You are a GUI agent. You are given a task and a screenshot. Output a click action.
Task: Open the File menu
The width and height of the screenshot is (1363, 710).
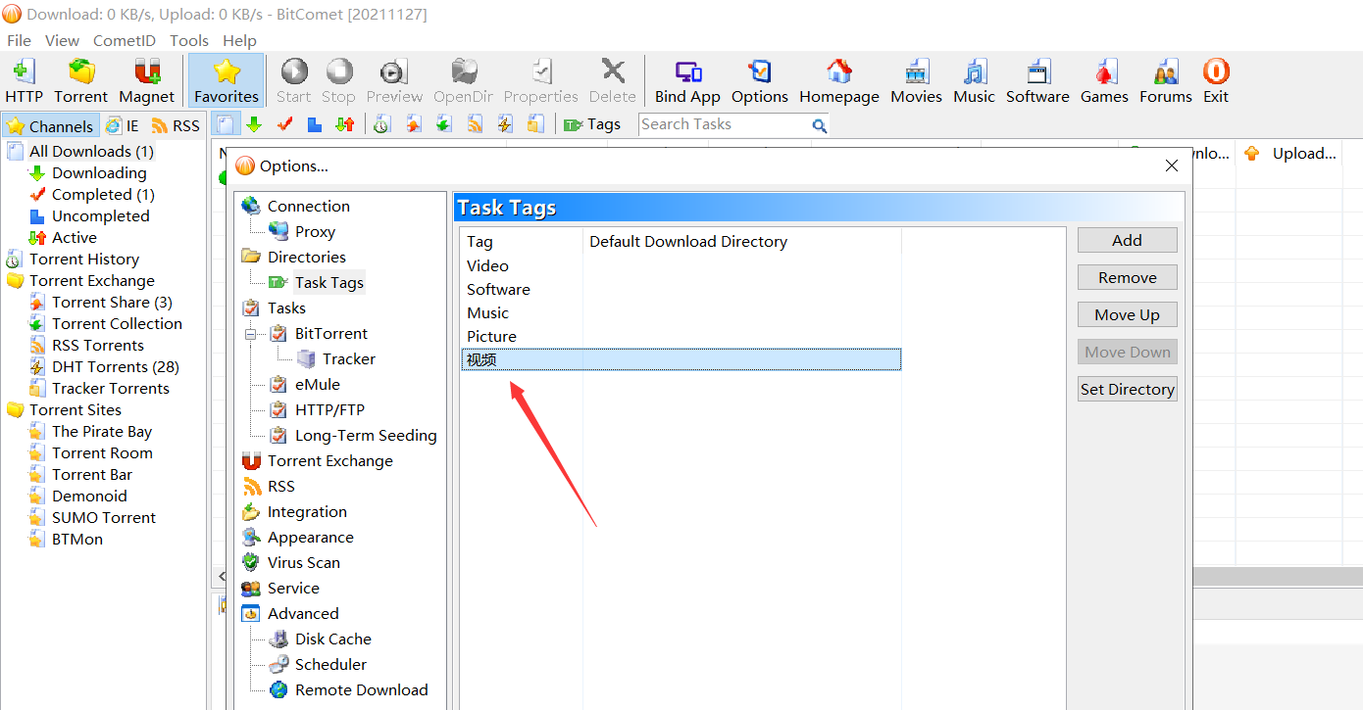point(19,40)
